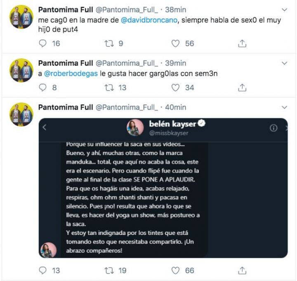Reply to the @davidbroncano tweet

[x=43, y=43]
